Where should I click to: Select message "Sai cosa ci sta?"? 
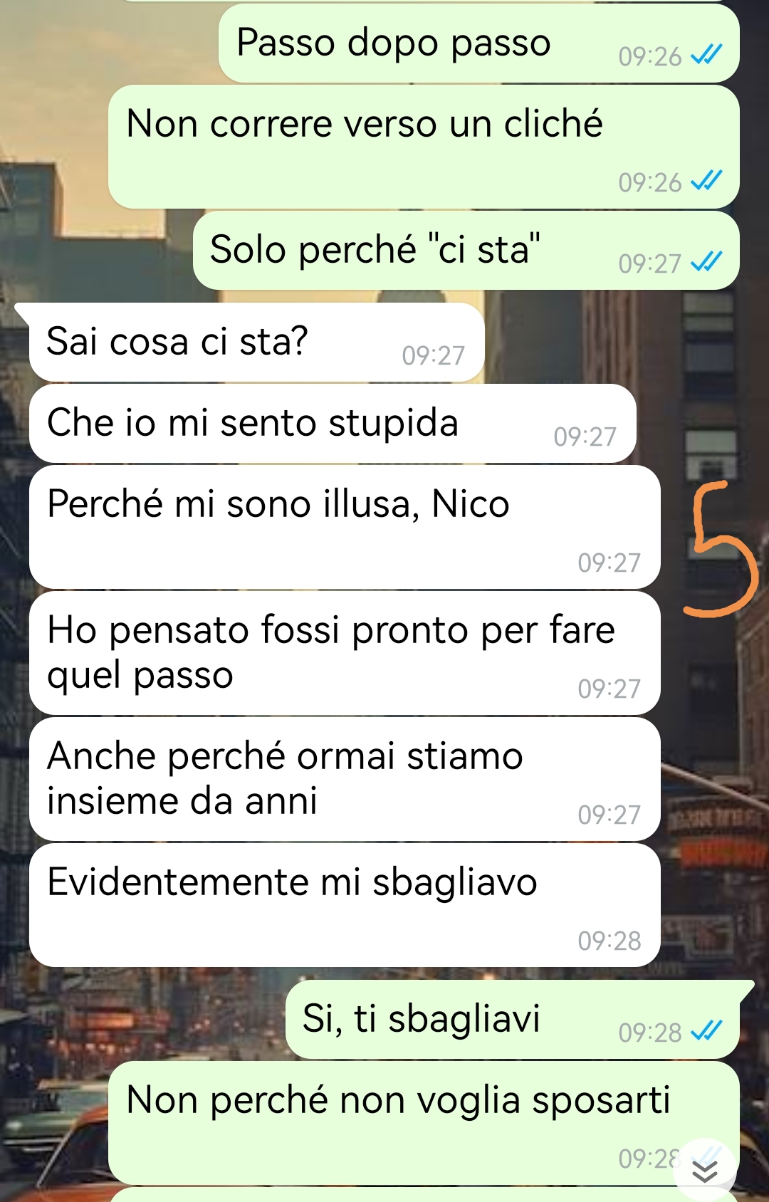[257, 342]
